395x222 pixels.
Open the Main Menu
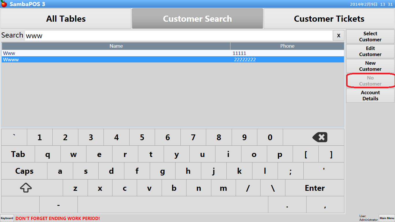(x=387, y=218)
